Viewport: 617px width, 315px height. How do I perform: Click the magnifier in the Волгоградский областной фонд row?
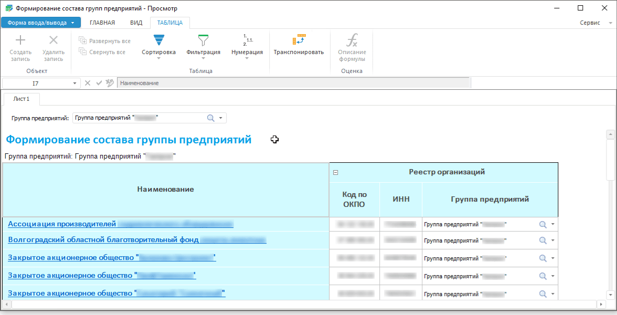pyautogui.click(x=542, y=240)
